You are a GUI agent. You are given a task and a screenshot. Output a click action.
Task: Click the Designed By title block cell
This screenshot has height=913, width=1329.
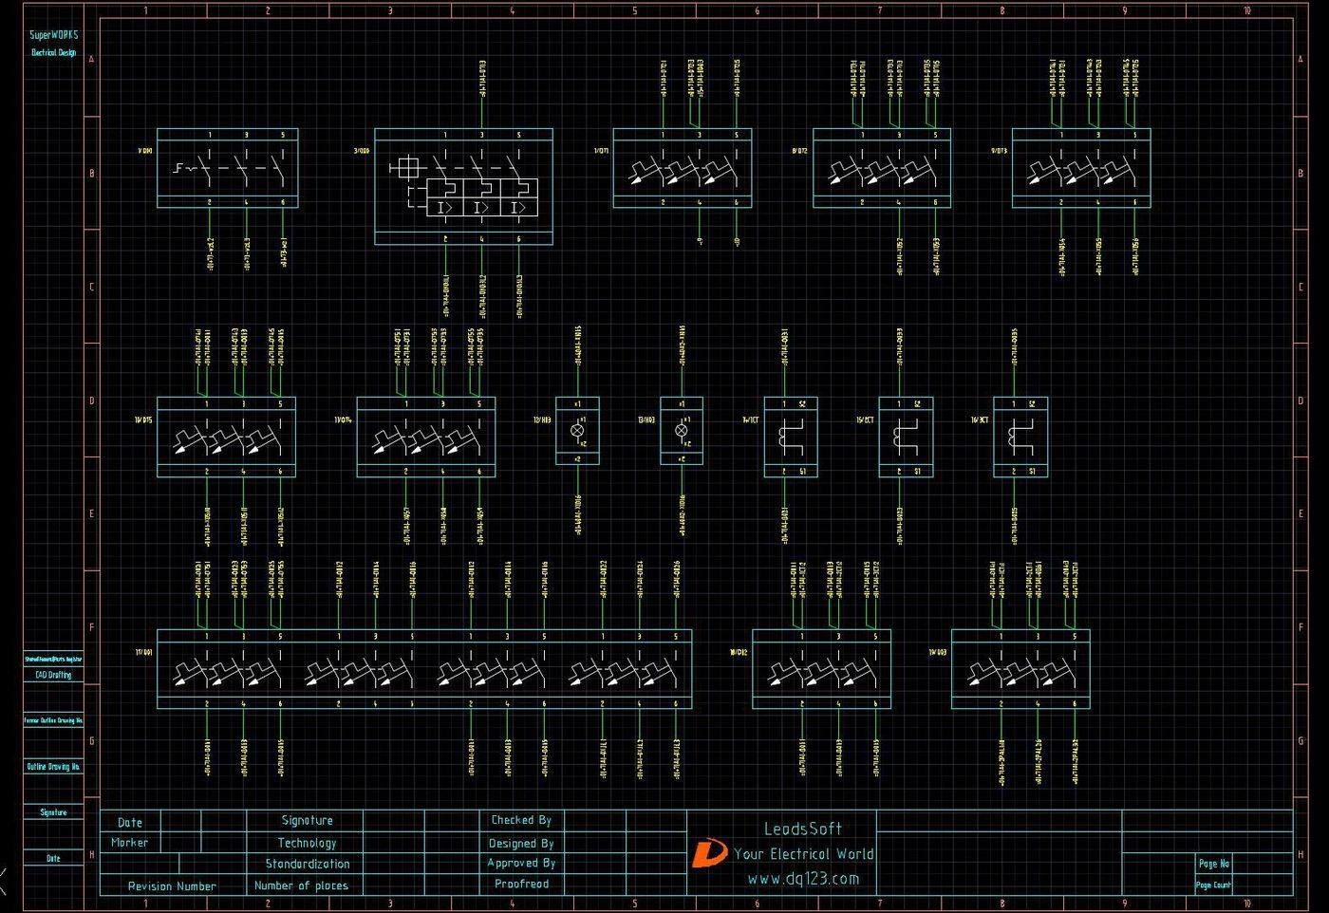point(520,843)
